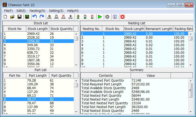This screenshot has width=196, height=117.
Task: Save using the black floppy disk icon
Action: click(20, 17)
